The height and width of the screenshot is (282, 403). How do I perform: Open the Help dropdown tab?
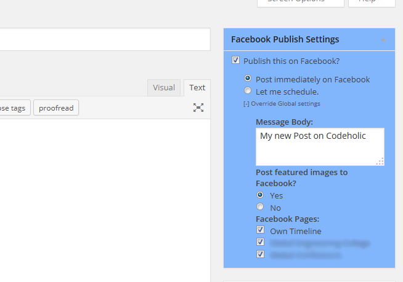372,2
